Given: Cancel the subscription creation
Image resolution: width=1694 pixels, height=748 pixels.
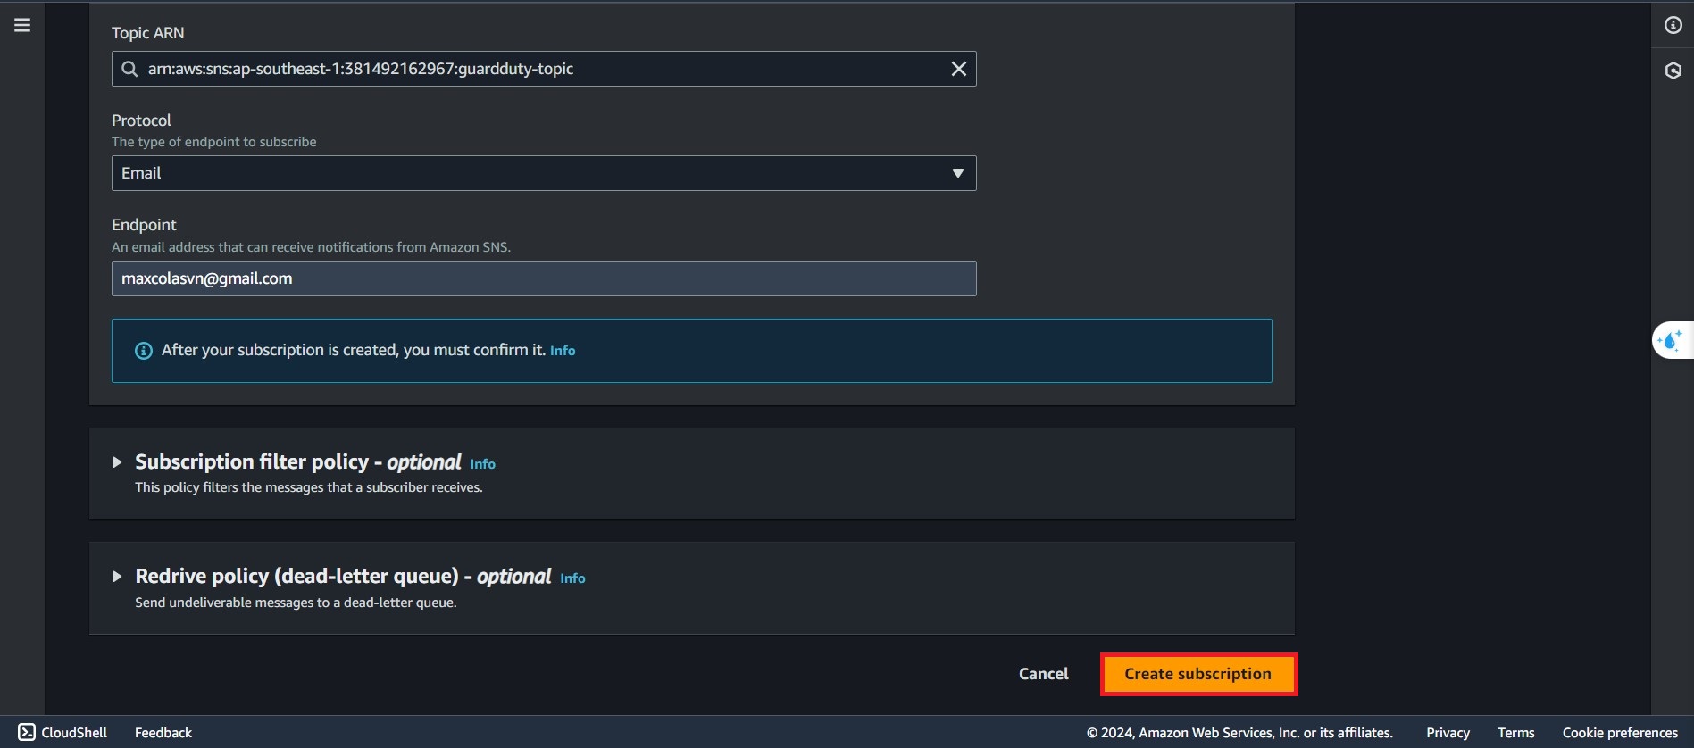Looking at the screenshot, I should [1043, 674].
